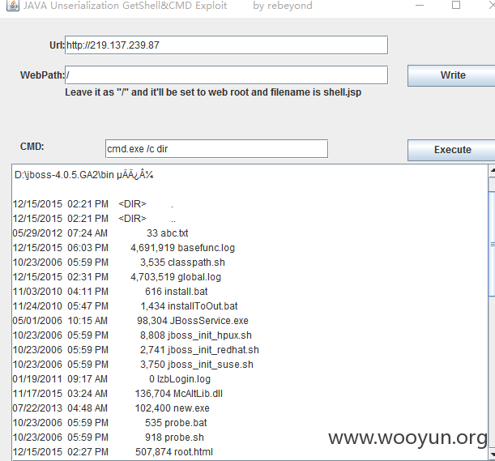Click the output vertical scrollbar thumb
Screen dimensions: 495x461
[492, 243]
